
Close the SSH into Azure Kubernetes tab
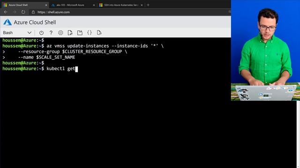[x=142, y=5]
